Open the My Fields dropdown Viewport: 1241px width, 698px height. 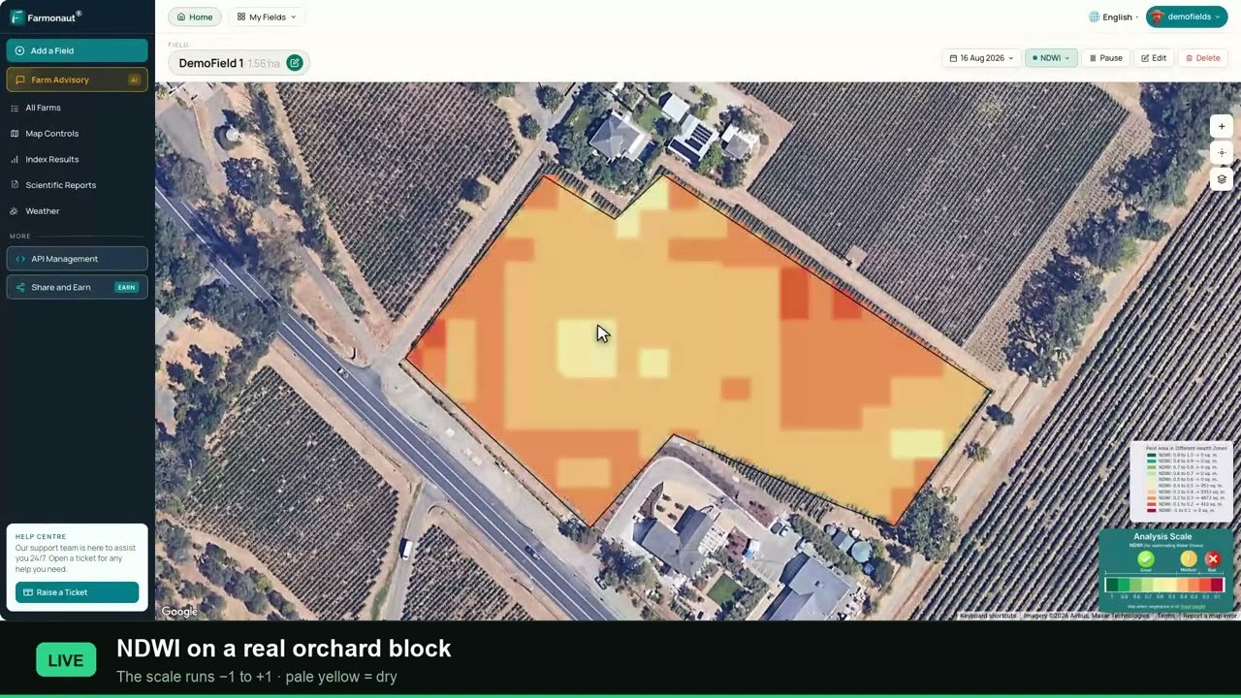click(x=267, y=16)
